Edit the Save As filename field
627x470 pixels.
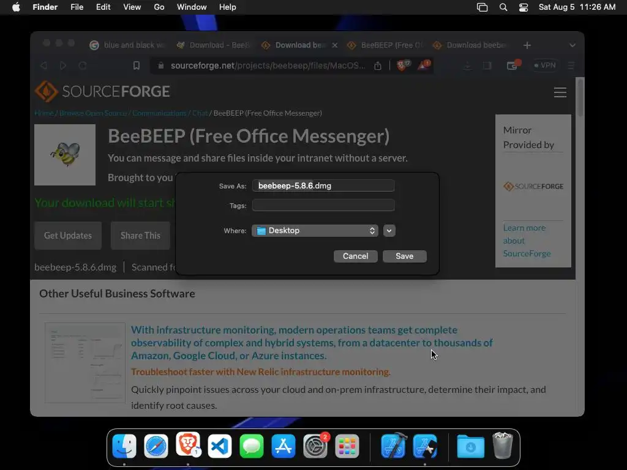point(323,185)
